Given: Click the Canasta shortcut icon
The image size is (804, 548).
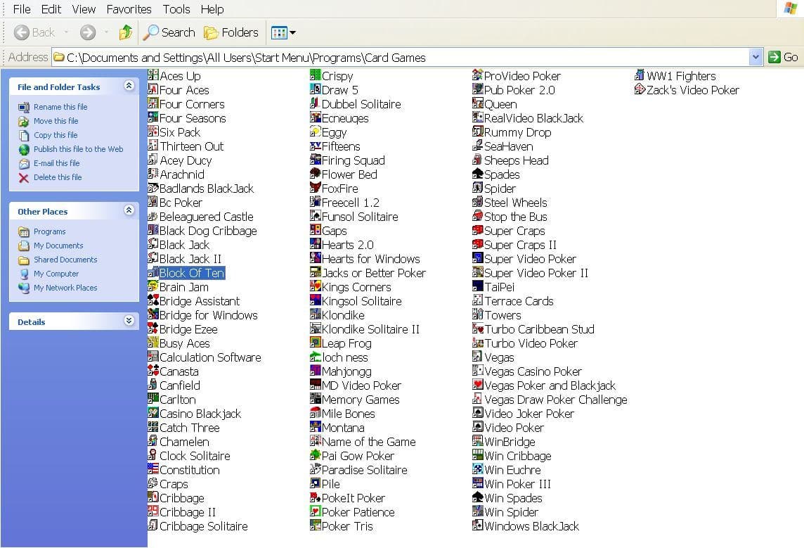Looking at the screenshot, I should (153, 371).
